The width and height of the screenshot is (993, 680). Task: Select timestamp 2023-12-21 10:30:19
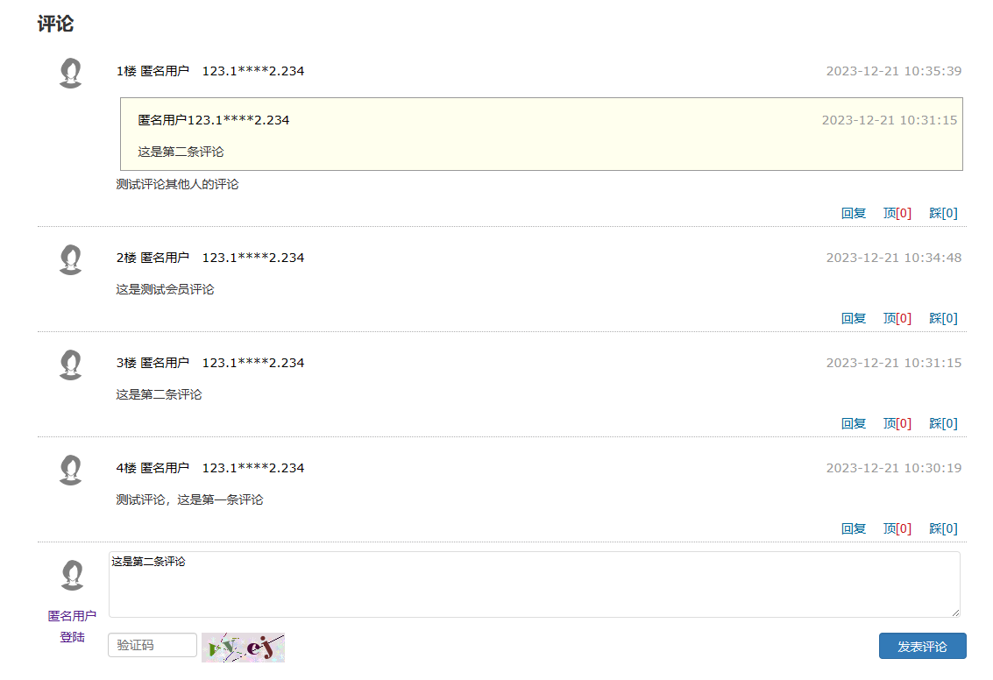tap(894, 468)
